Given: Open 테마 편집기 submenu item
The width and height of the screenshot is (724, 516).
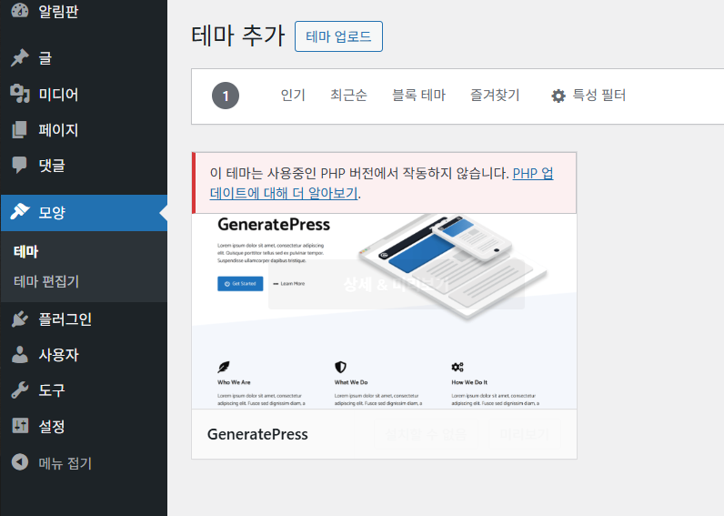Looking at the screenshot, I should click(x=46, y=281).
